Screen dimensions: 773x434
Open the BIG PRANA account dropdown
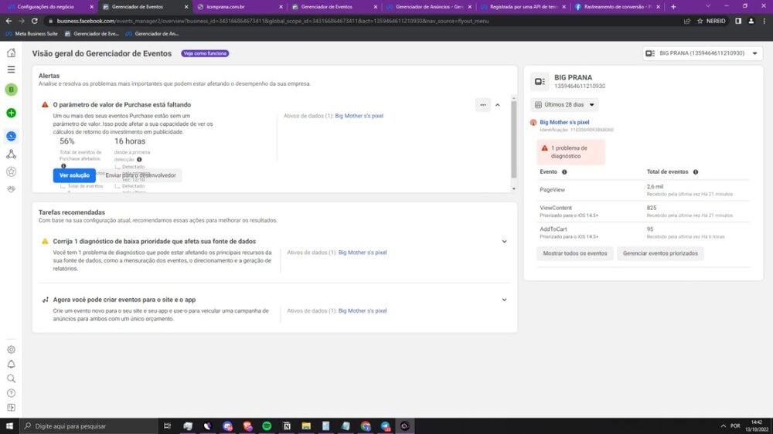click(703, 53)
